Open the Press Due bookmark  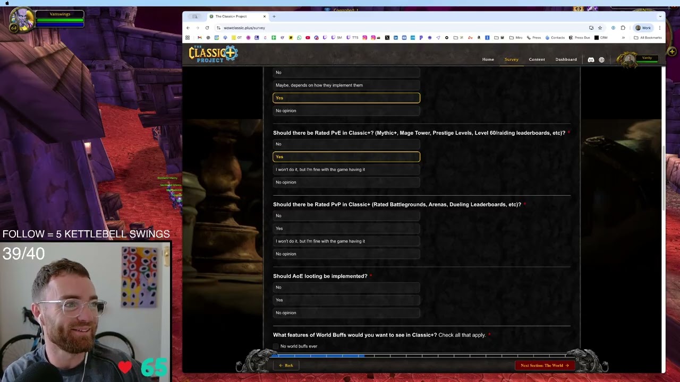point(579,38)
